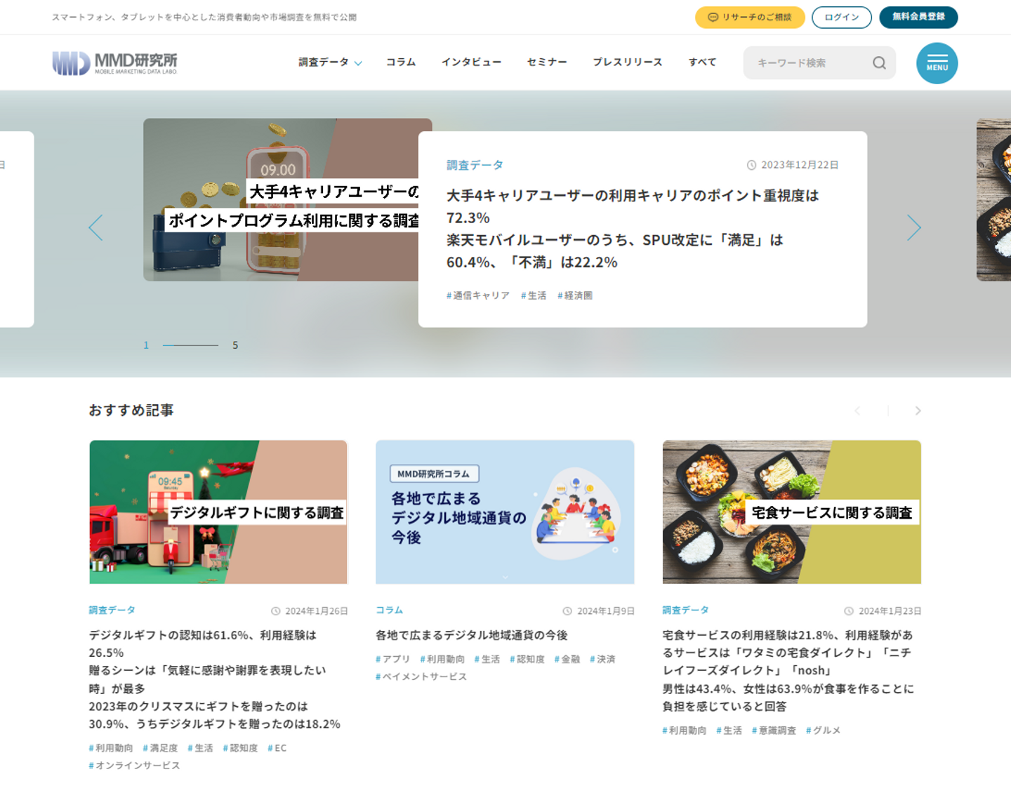Image resolution: width=1011 pixels, height=793 pixels.
Task: Click the 2024年1月23日 date text
Action: click(890, 611)
